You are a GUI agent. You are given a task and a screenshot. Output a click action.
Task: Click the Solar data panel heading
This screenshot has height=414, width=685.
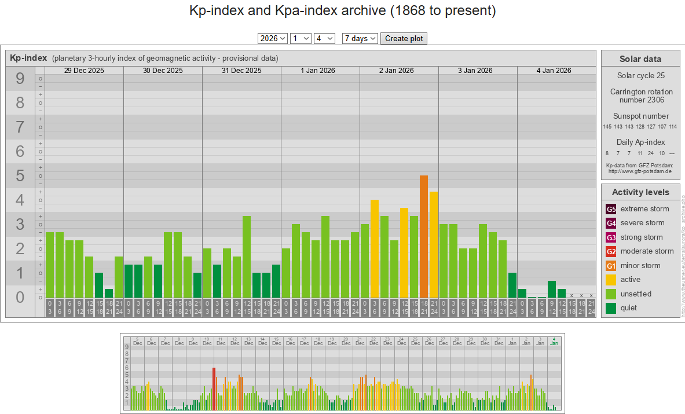(640, 59)
